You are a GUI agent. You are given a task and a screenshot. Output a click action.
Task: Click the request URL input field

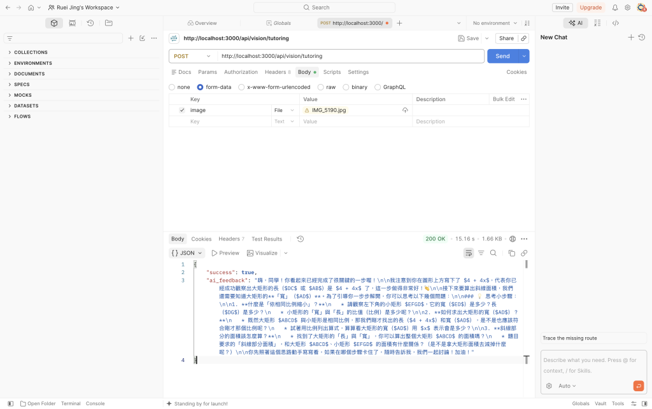tap(351, 56)
